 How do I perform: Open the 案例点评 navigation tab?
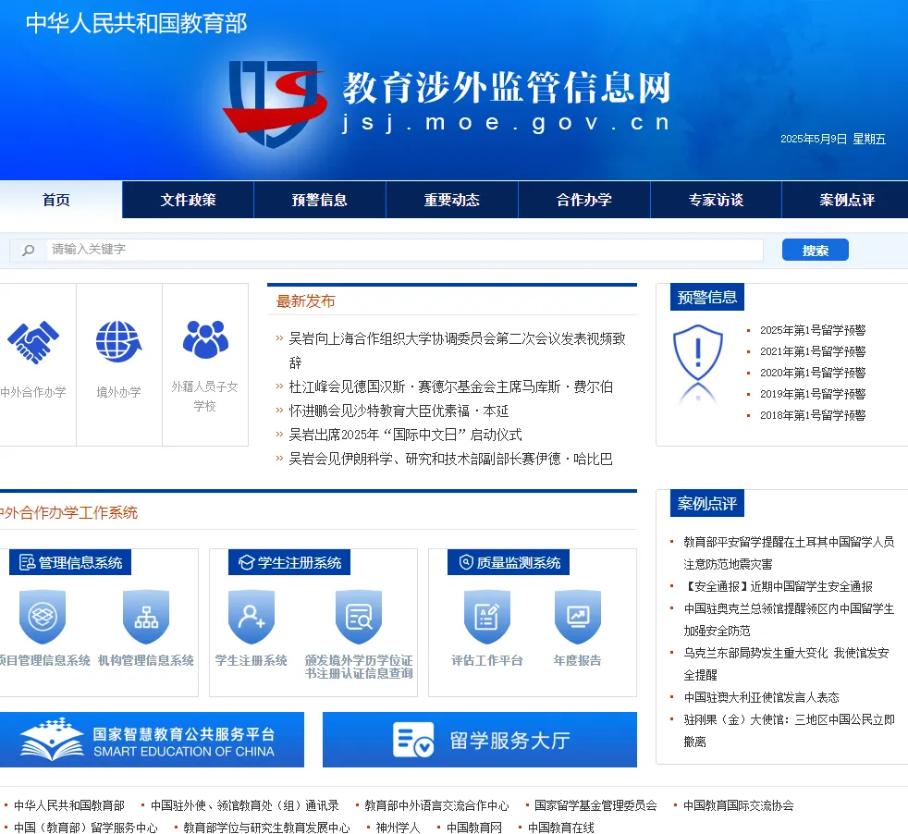(x=847, y=200)
